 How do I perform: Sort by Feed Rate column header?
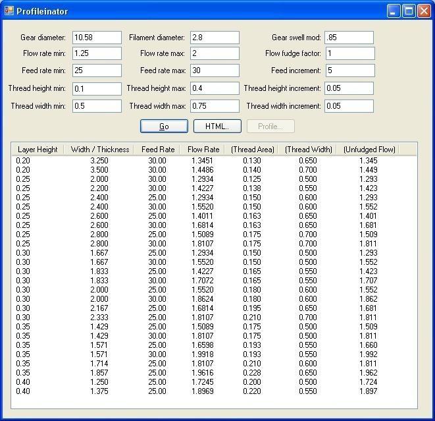pyautogui.click(x=158, y=150)
